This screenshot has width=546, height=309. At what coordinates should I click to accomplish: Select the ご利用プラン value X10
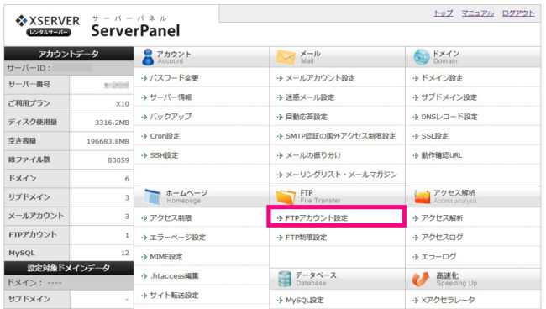click(123, 103)
